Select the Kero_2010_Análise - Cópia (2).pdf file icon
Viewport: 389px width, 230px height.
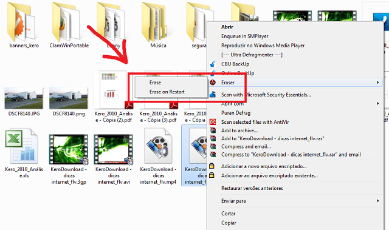click(114, 90)
